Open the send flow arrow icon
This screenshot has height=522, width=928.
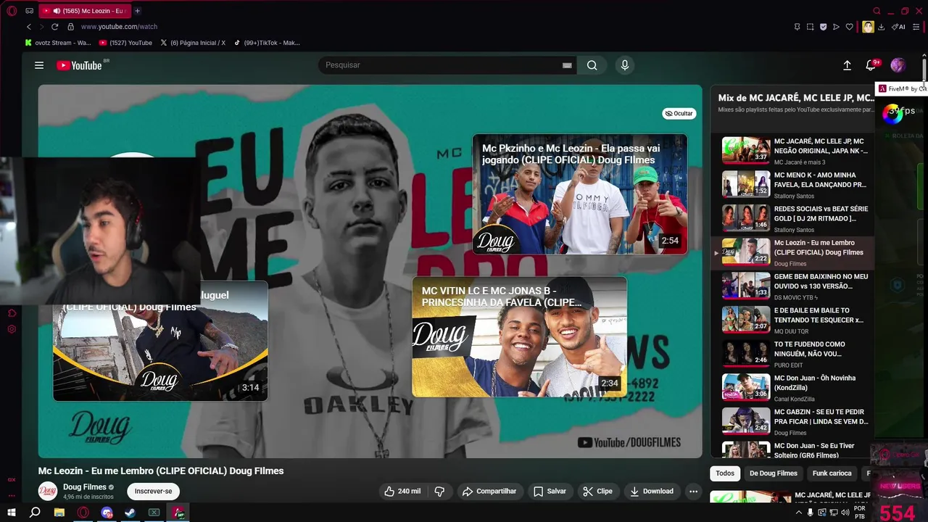(836, 27)
